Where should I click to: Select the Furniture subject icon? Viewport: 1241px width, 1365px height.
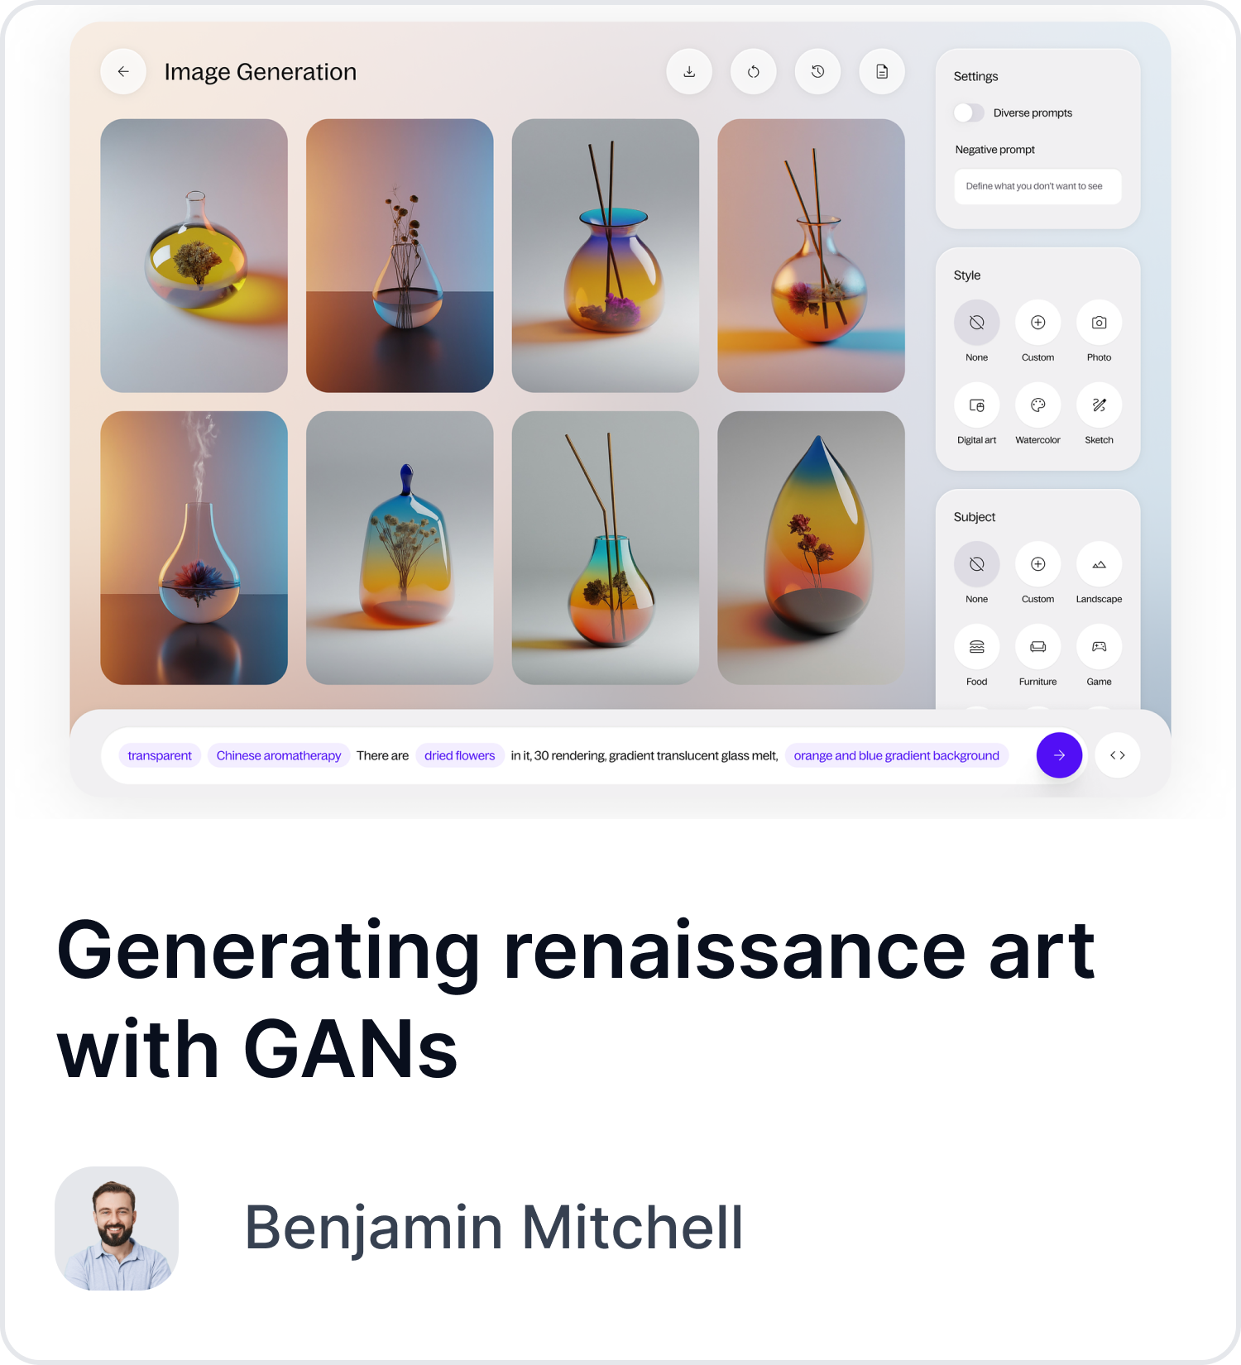coord(1037,647)
